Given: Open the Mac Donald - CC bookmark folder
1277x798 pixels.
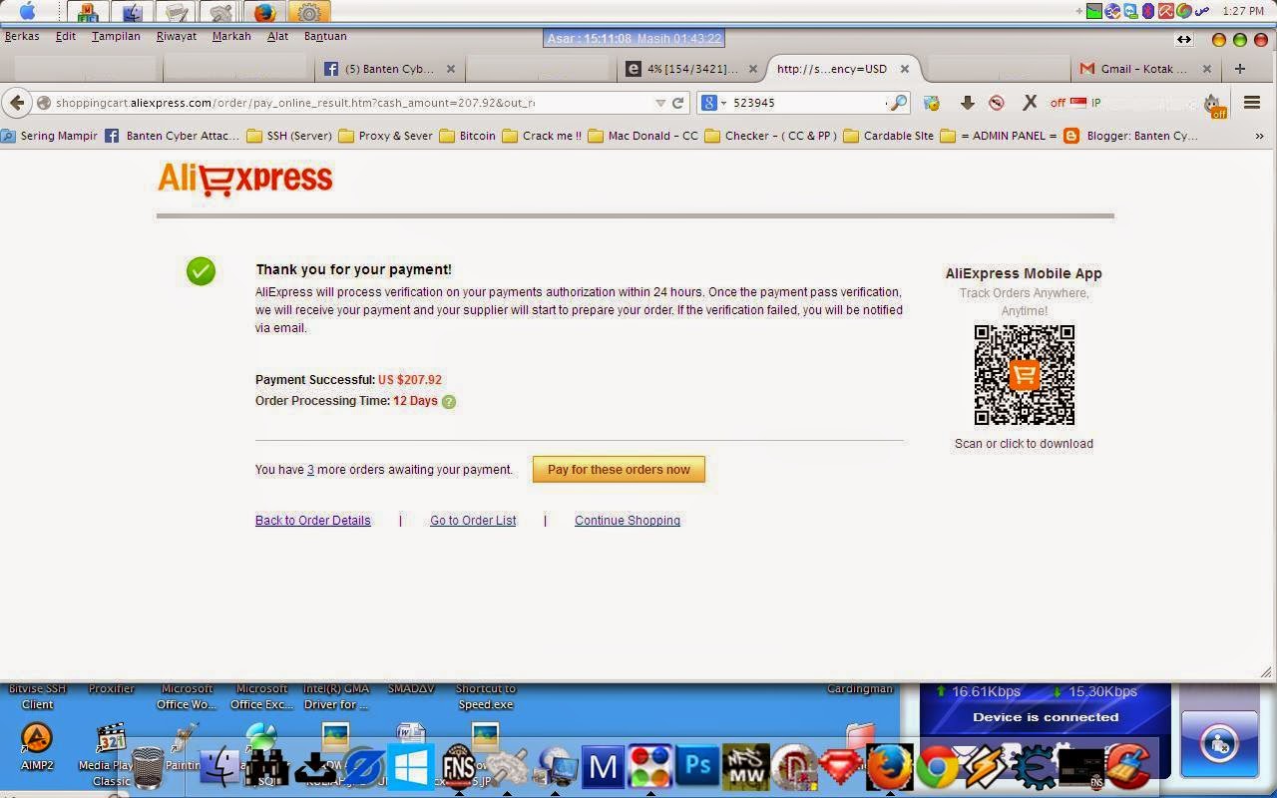Looking at the screenshot, I should click(642, 136).
